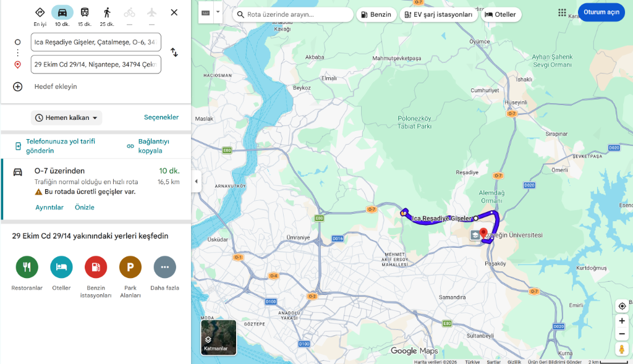Click the keyboard input tools icon
Viewport: 633px width, 364px height.
click(x=205, y=13)
